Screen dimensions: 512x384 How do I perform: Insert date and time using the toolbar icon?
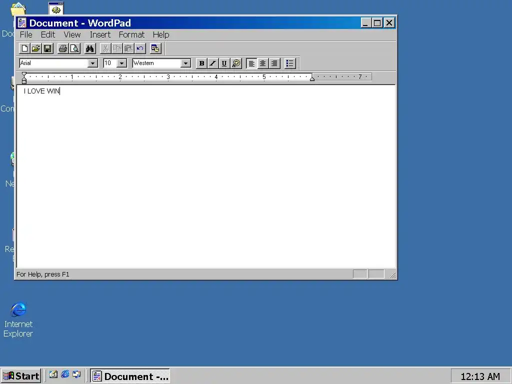(155, 48)
